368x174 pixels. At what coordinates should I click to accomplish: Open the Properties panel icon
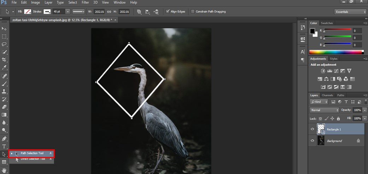click(x=303, y=39)
